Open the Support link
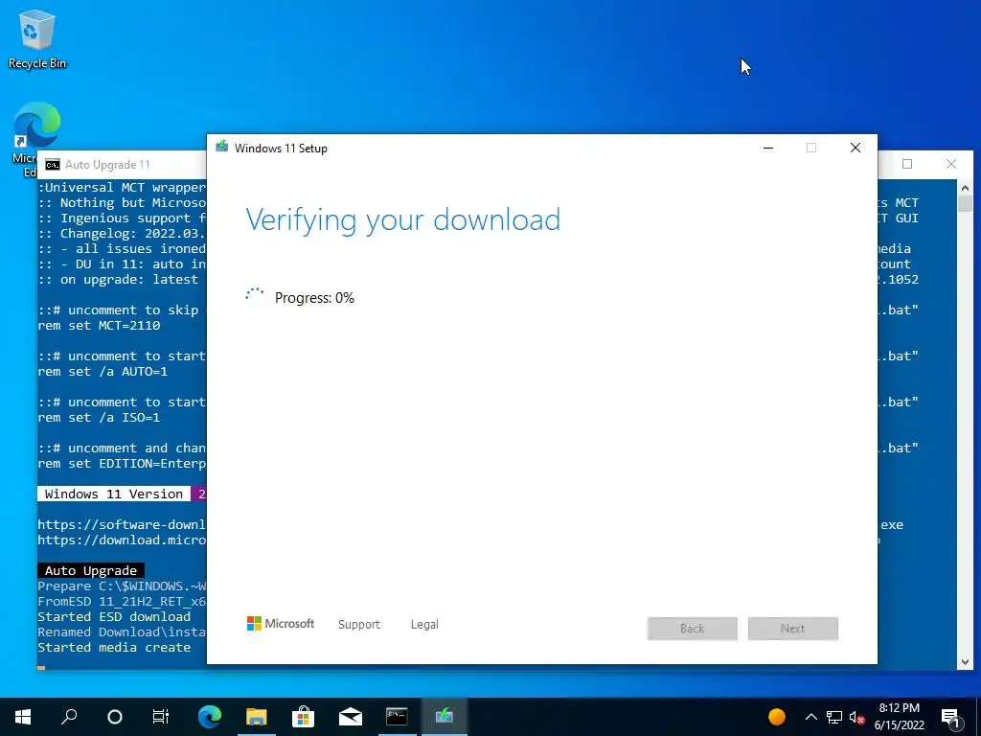This screenshot has height=736, width=981. (359, 624)
